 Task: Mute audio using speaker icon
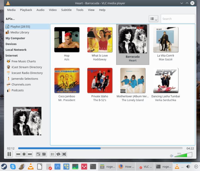coord(171,156)
